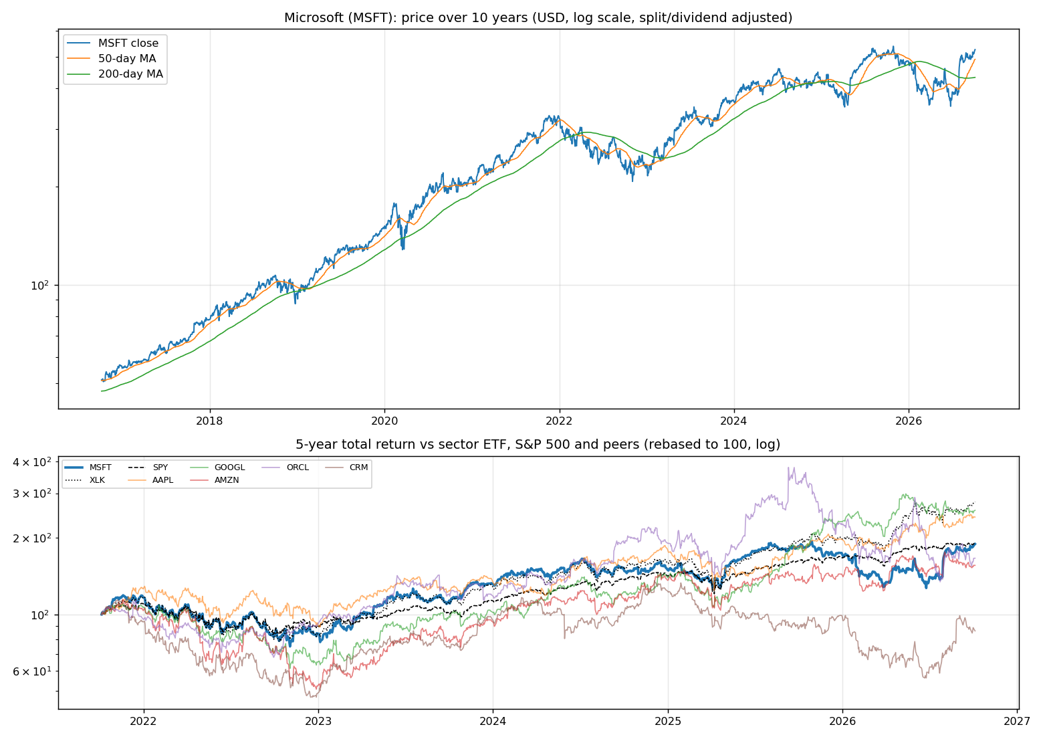This screenshot has width=1043, height=739.
Task: Click the green line sample beside '200-day MA'
Action: point(80,74)
